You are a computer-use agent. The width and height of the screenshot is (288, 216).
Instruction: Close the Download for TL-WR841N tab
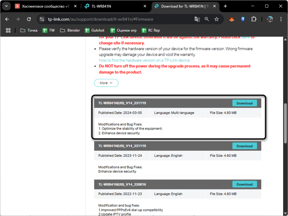coord(214,6)
